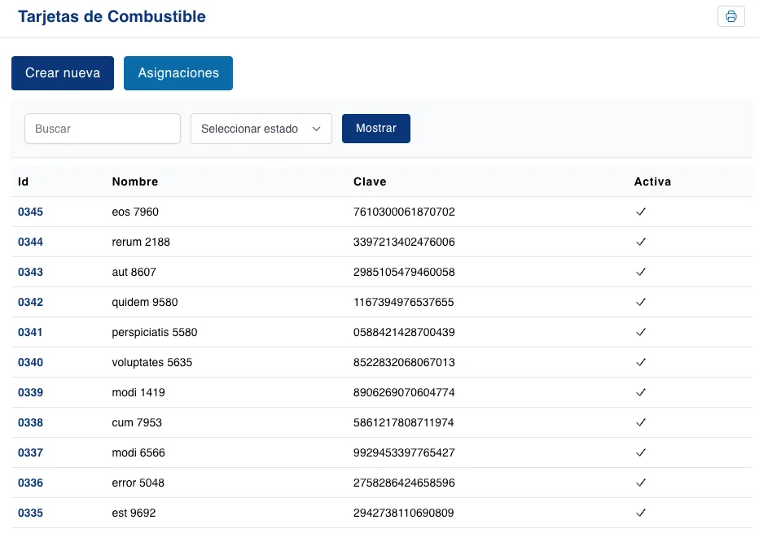
Task: Click the Crear nueva button
Action: pyautogui.click(x=63, y=73)
